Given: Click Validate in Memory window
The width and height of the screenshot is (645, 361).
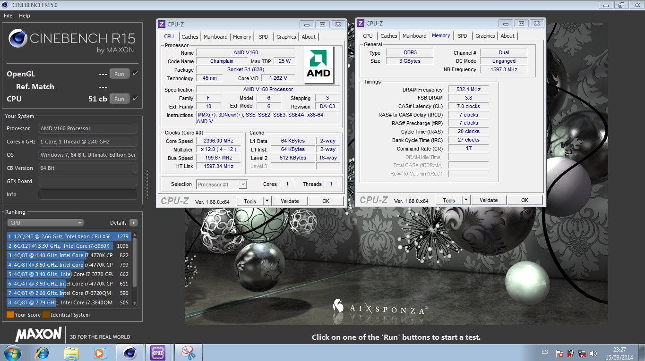Looking at the screenshot, I should pyautogui.click(x=489, y=200).
